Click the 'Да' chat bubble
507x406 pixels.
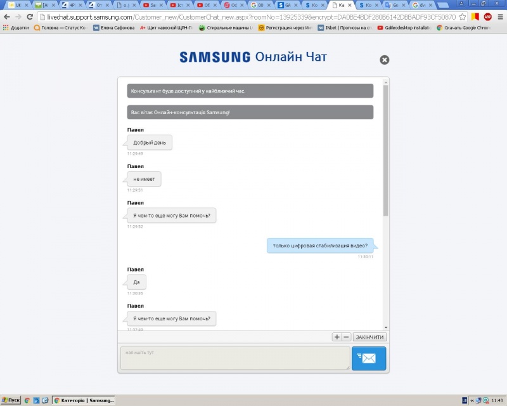click(x=136, y=282)
